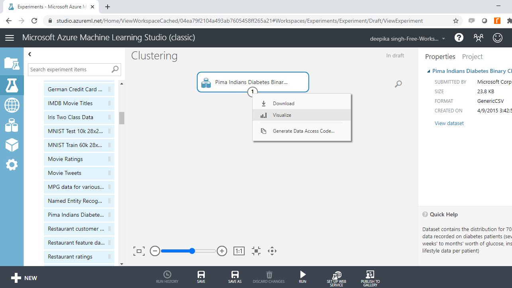The height and width of the screenshot is (288, 512).
Task: Select Movie Ratings dataset
Action: (79, 159)
